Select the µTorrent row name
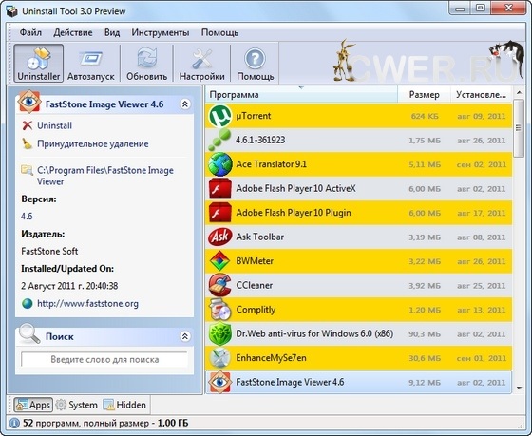 254,116
